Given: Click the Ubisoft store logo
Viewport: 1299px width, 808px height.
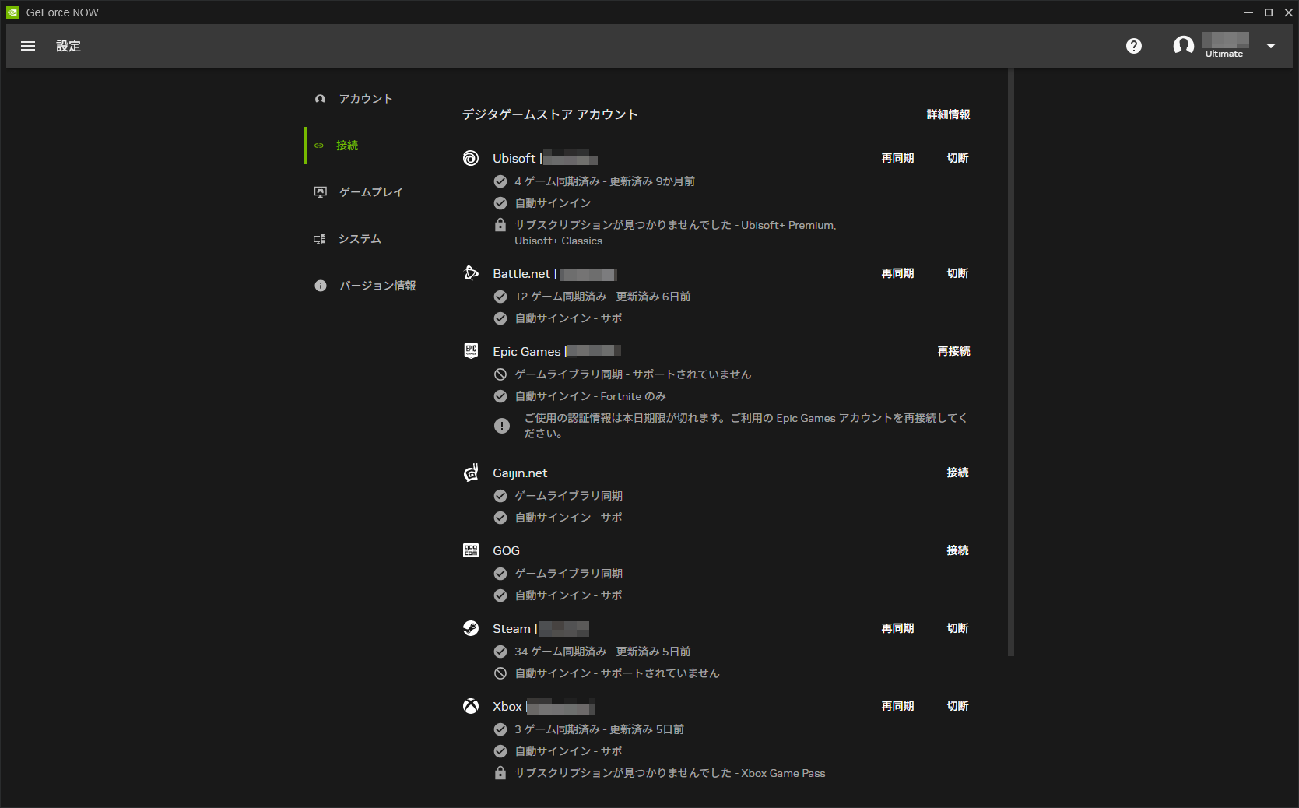Looking at the screenshot, I should point(471,158).
